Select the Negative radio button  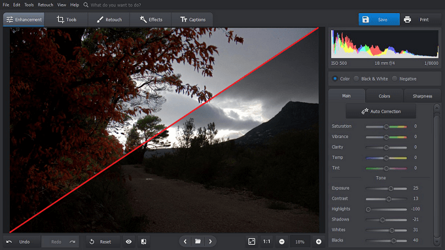395,79
